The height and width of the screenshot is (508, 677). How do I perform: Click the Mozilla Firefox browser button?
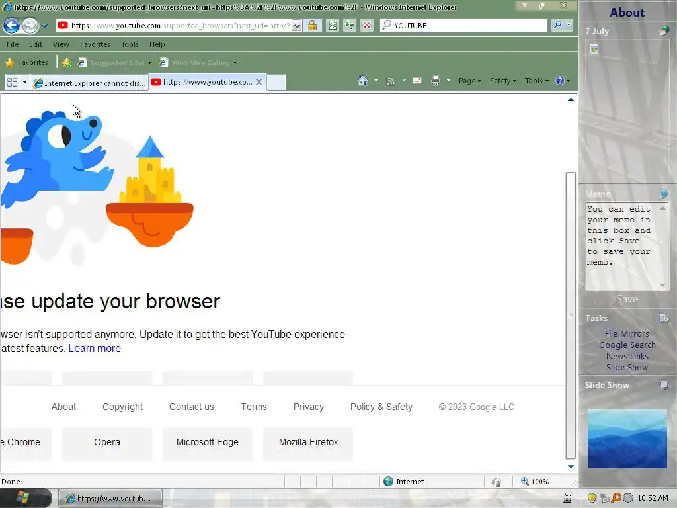coord(308,443)
